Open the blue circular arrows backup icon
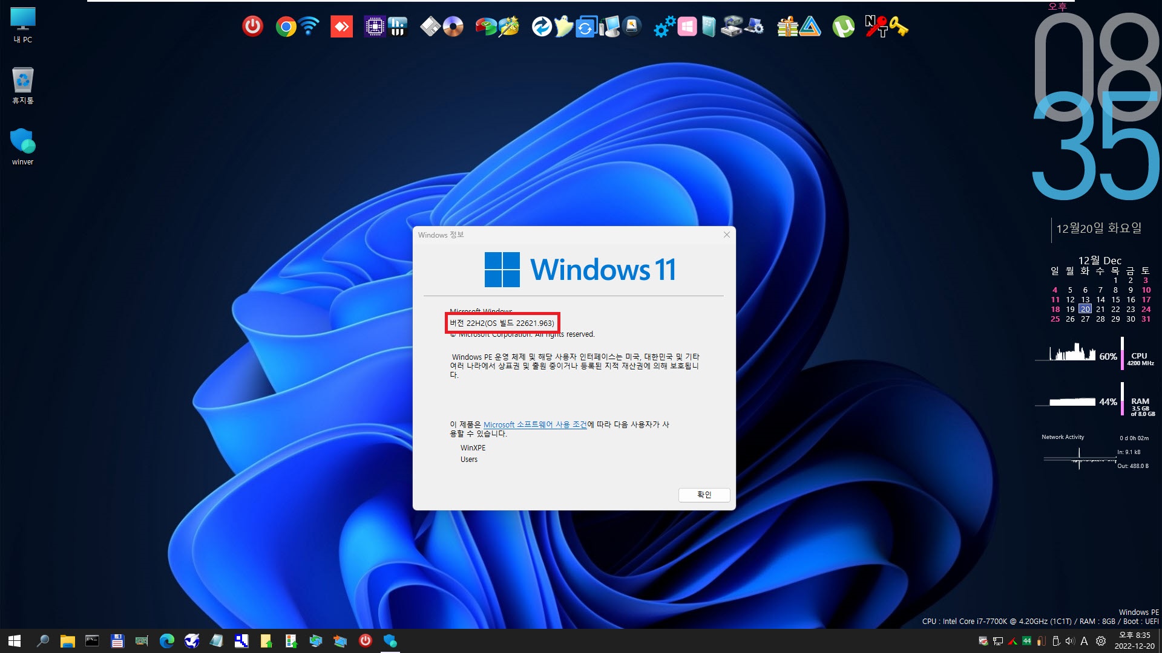Image resolution: width=1162 pixels, height=653 pixels. [x=541, y=27]
